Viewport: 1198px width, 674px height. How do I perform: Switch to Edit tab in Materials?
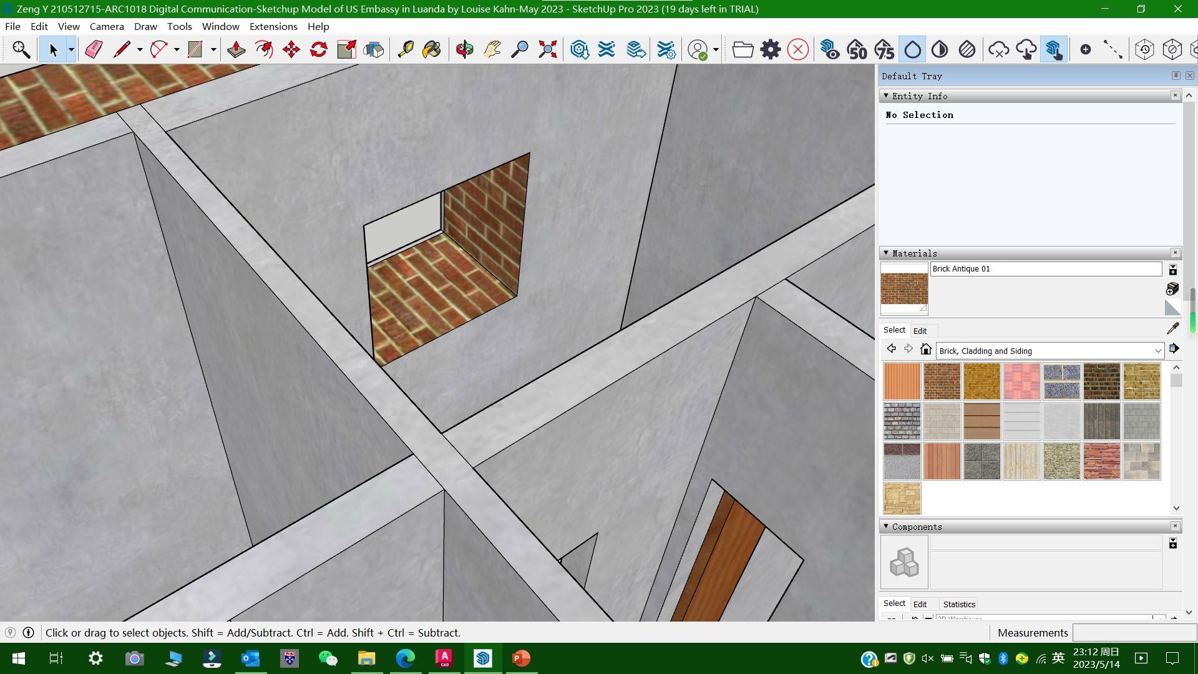click(x=920, y=331)
